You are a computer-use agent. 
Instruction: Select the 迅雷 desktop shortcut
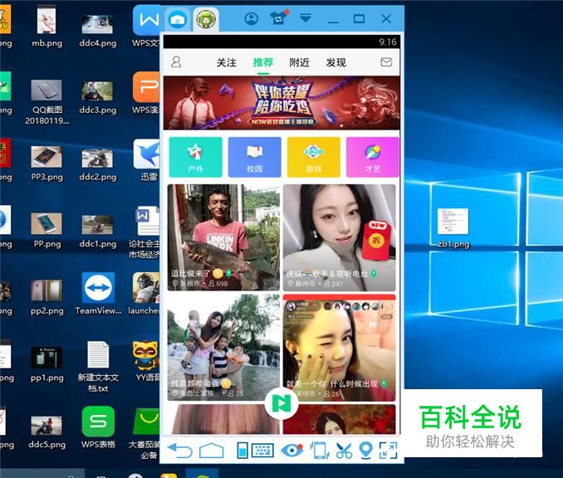coord(147,160)
